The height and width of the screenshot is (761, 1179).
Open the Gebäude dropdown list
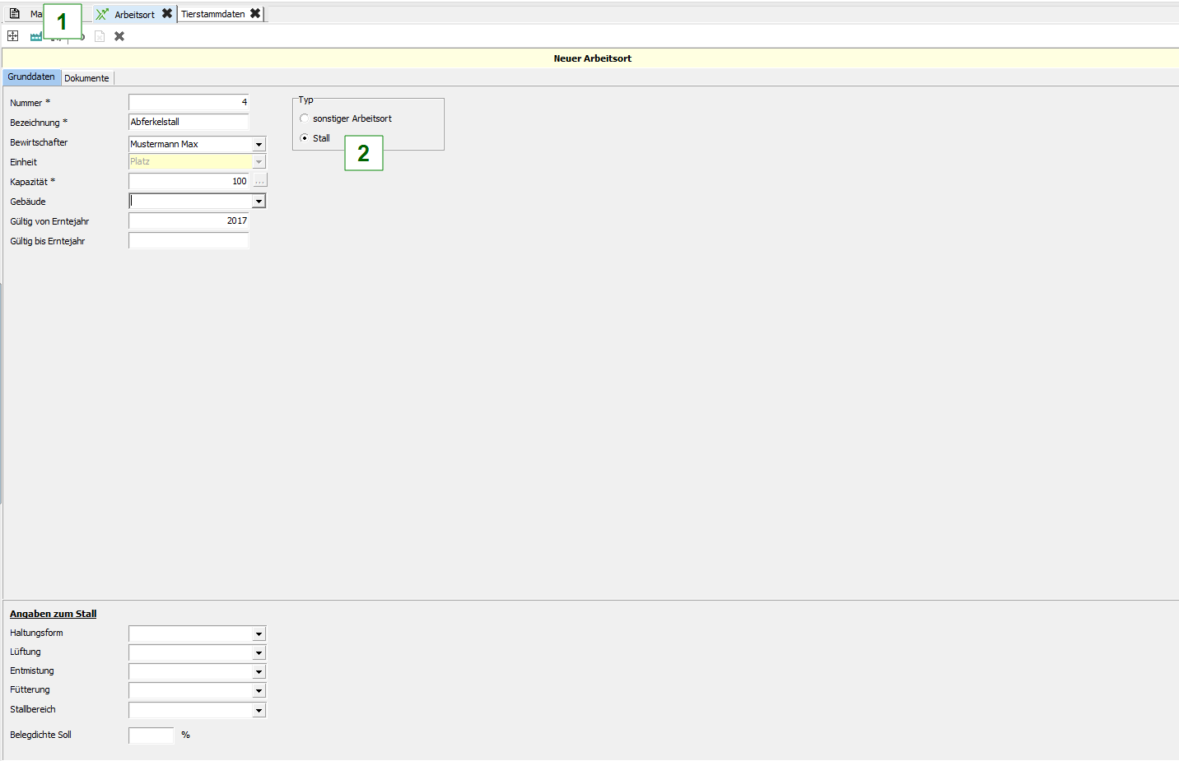[259, 202]
